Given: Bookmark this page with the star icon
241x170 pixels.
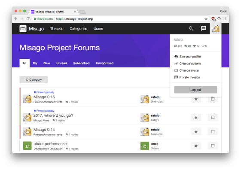Looking at the screenshot, I should (206, 19).
